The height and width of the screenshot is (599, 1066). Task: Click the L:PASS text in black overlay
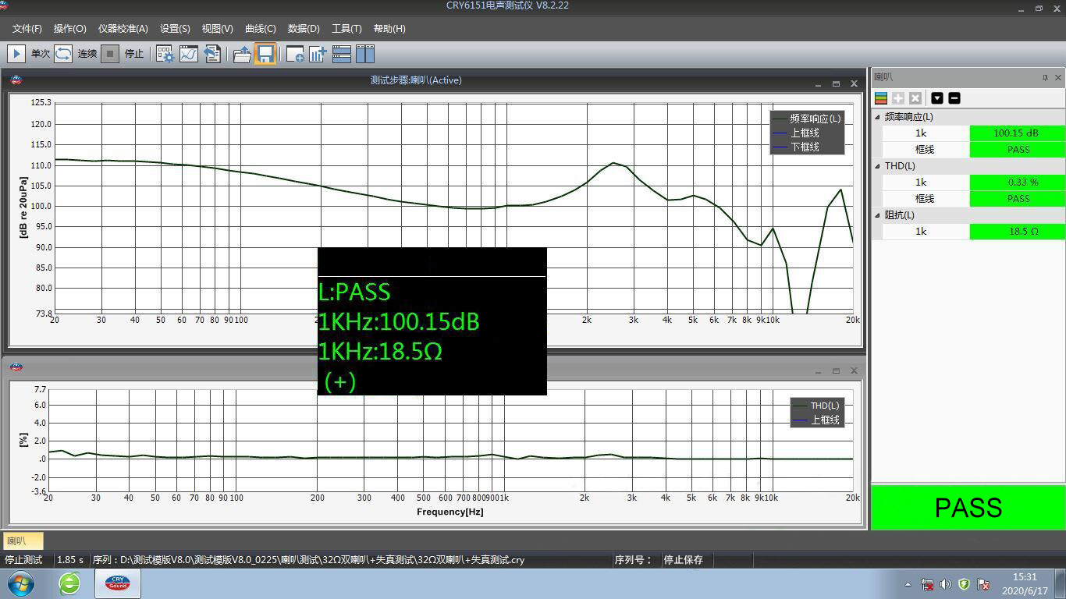354,292
